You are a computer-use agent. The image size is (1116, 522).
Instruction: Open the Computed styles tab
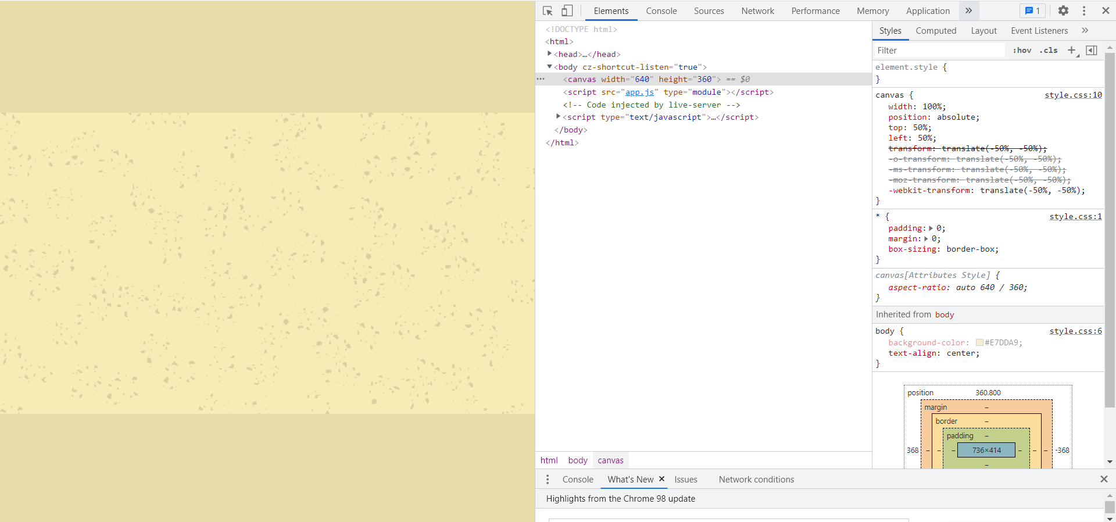(x=935, y=31)
